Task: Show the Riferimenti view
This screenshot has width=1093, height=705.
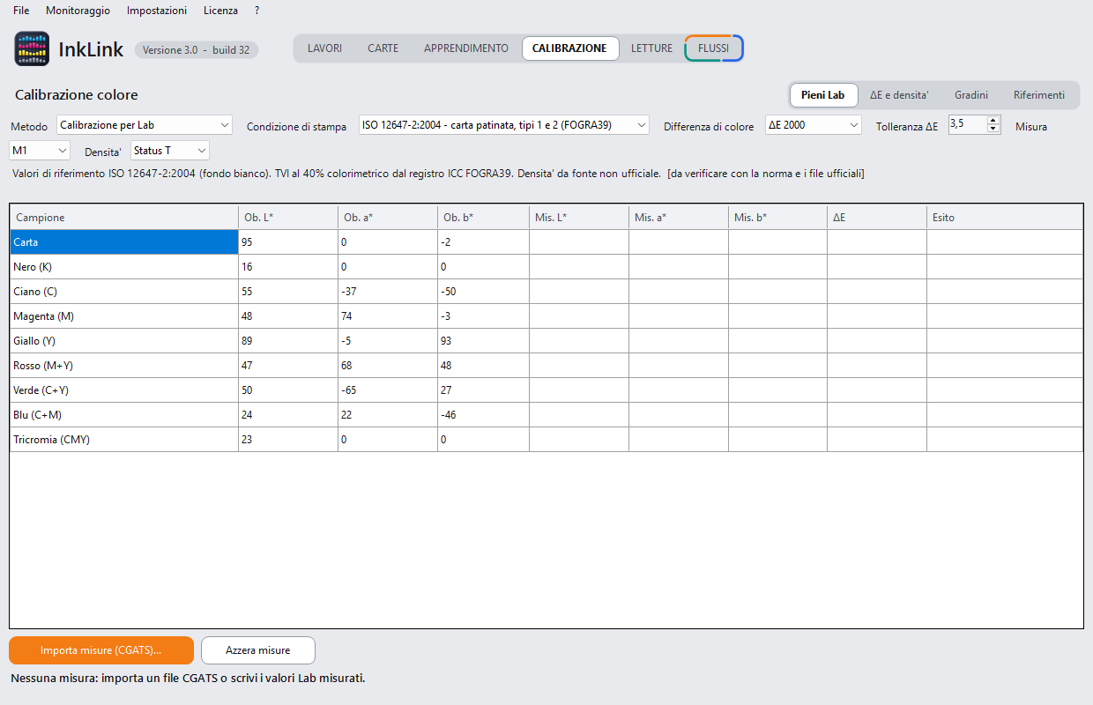Action: tap(1039, 95)
